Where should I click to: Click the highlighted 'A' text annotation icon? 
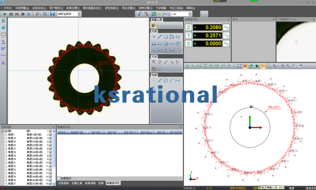pyautogui.click(x=245, y=66)
